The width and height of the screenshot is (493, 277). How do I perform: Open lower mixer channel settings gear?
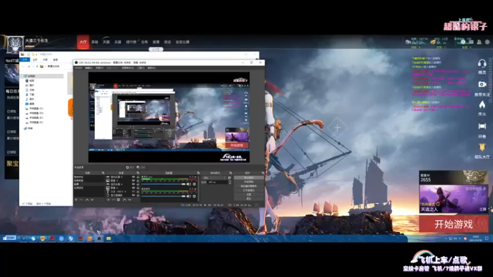coord(194,196)
